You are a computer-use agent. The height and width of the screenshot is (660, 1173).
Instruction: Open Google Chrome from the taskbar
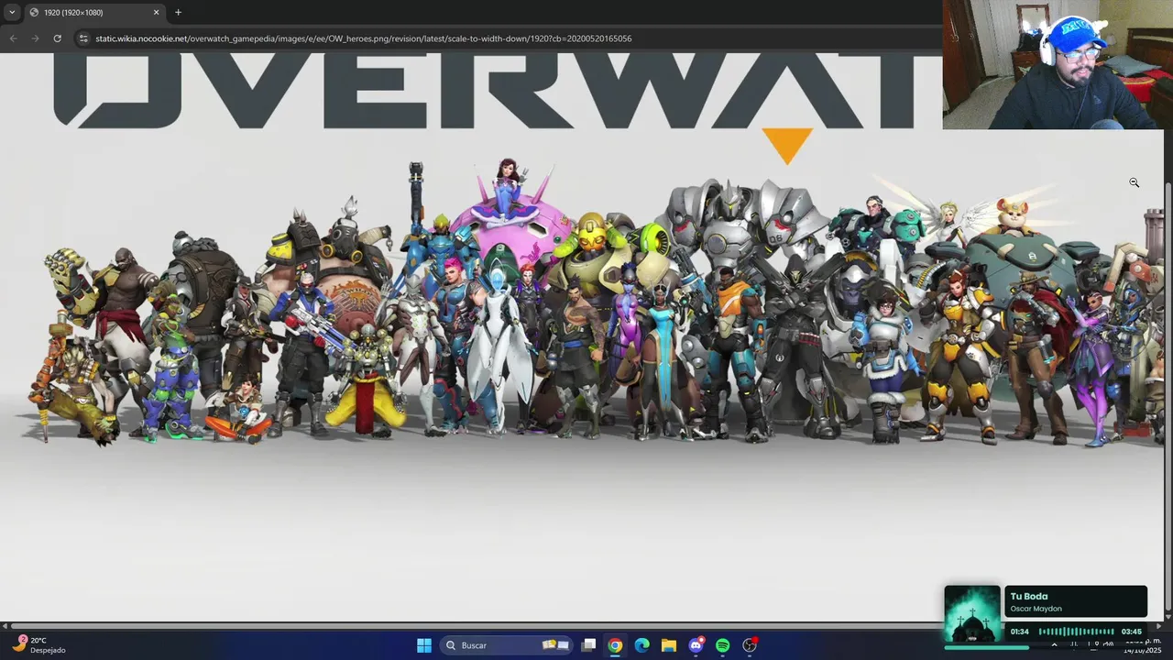click(615, 645)
